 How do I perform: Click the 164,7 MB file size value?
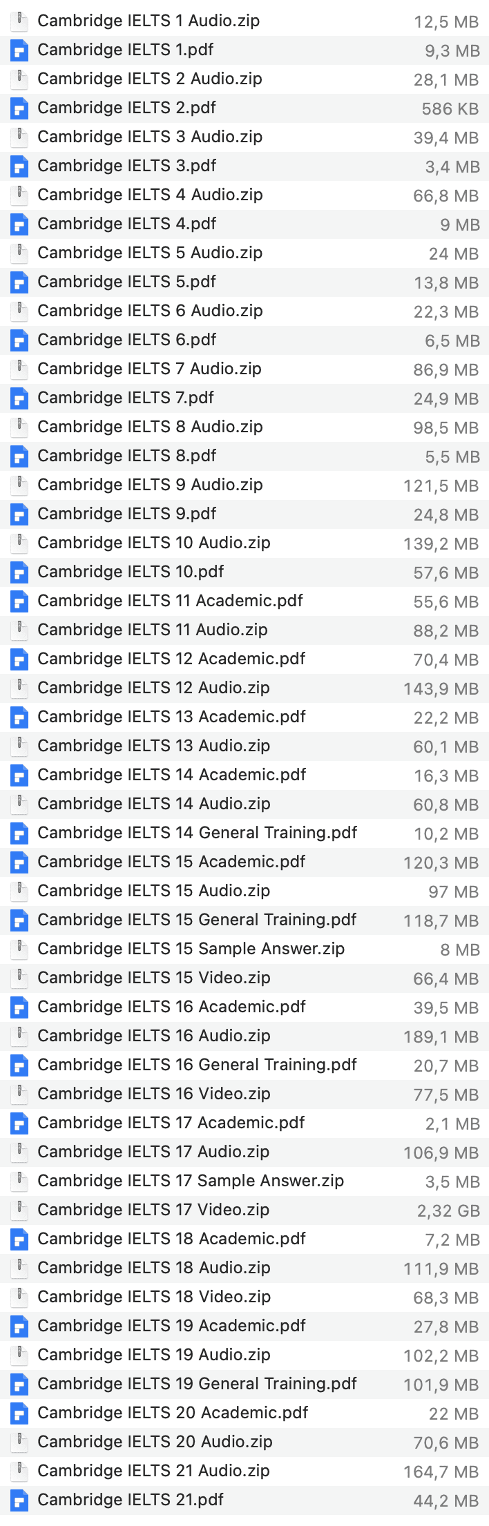point(441,1471)
